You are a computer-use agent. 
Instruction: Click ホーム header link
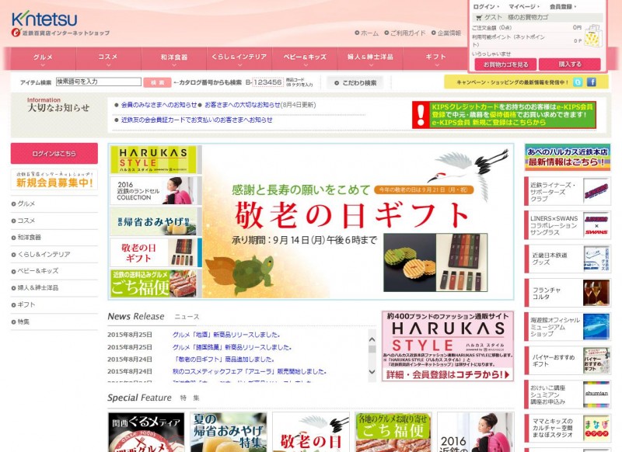[366, 33]
